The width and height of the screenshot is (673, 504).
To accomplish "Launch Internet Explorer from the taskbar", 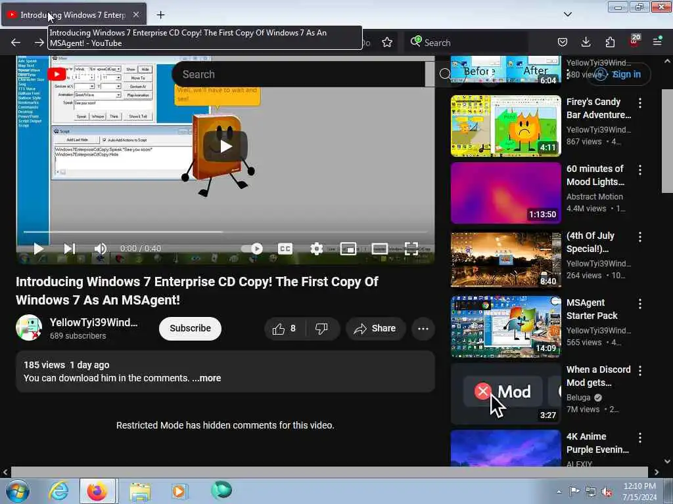I will (58, 491).
